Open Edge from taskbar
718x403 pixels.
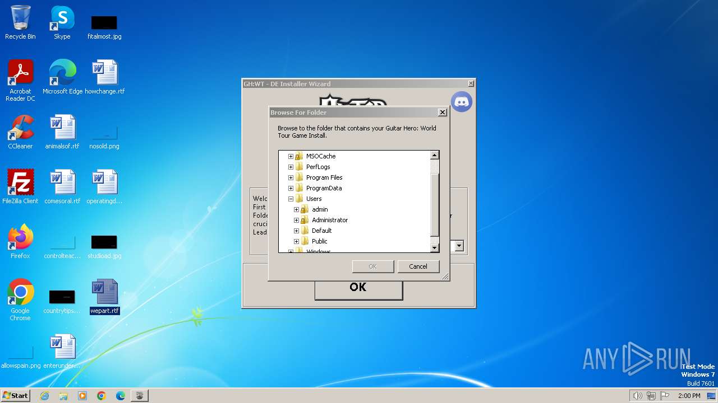click(x=121, y=396)
